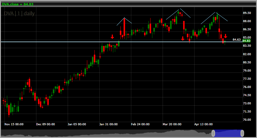Click the green 84.83 current price tag
257x138 pixels.
click(246, 41)
